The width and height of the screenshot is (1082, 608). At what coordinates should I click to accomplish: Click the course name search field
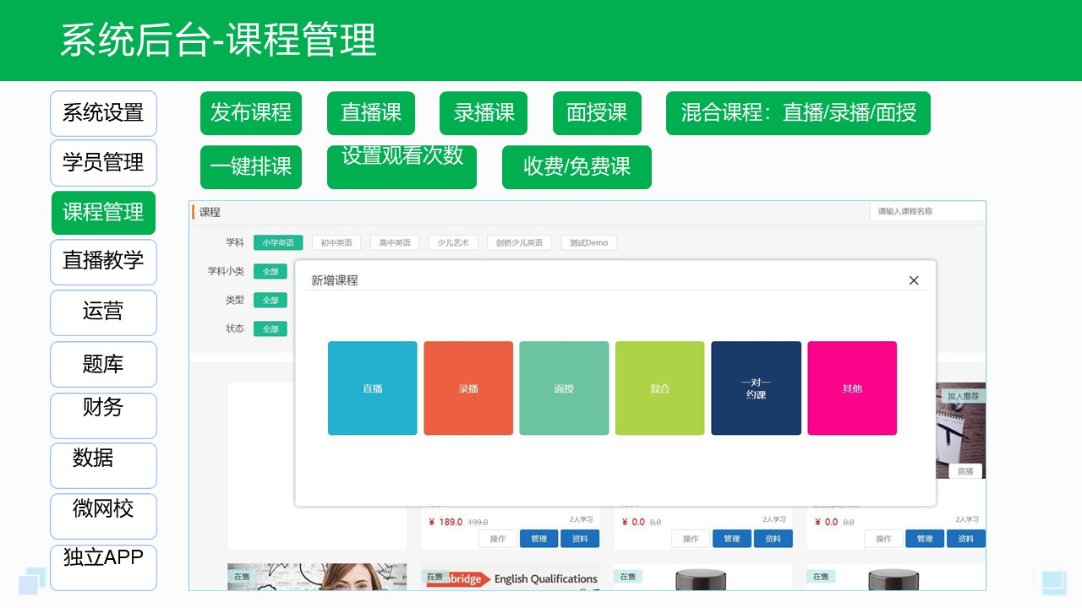coord(927,211)
